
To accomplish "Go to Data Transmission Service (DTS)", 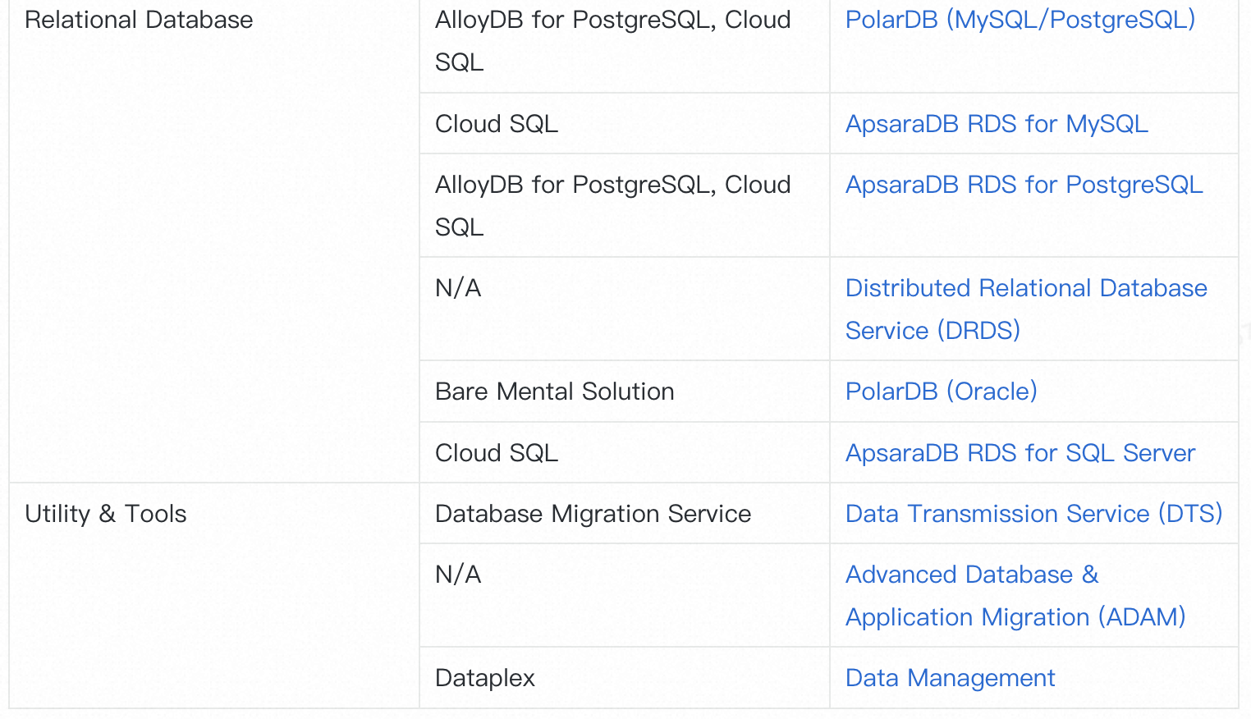I will click(1034, 514).
